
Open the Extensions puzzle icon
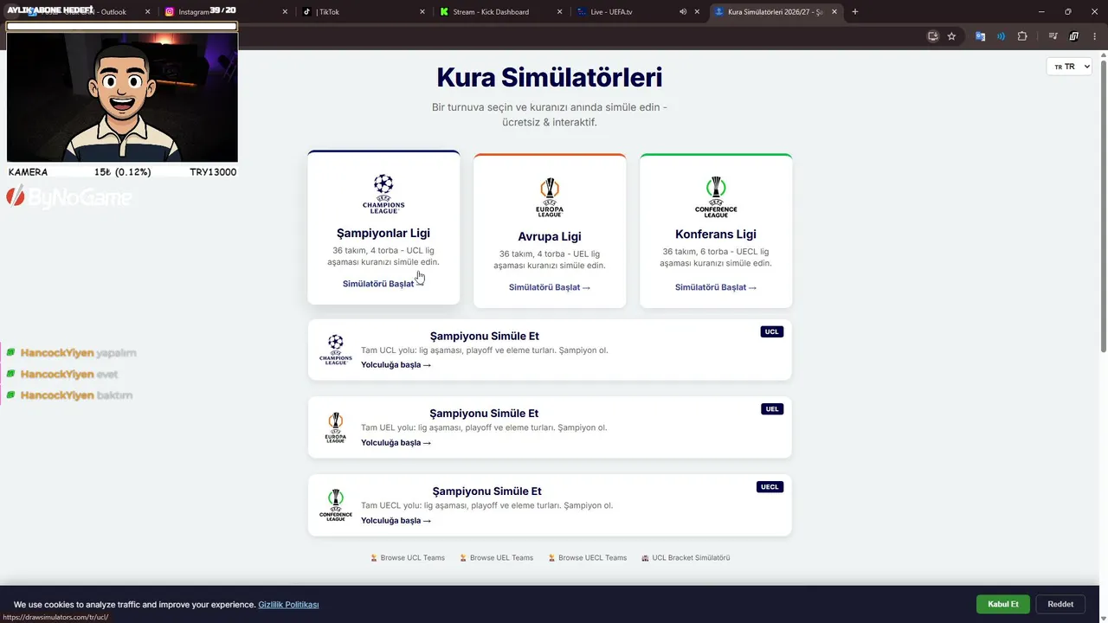(x=1022, y=36)
